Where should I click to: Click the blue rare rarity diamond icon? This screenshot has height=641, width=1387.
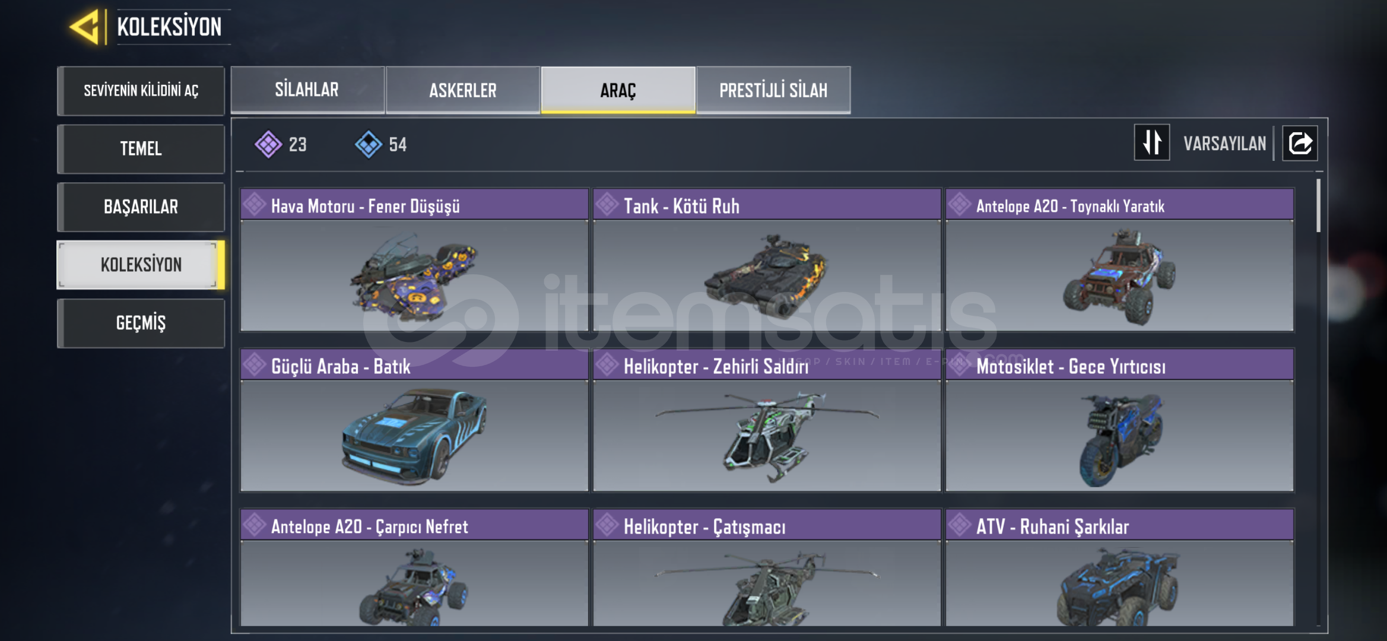[x=368, y=144]
